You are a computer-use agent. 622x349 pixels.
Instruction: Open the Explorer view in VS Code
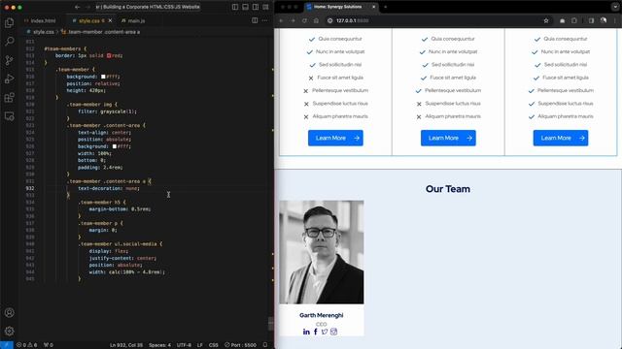click(9, 22)
